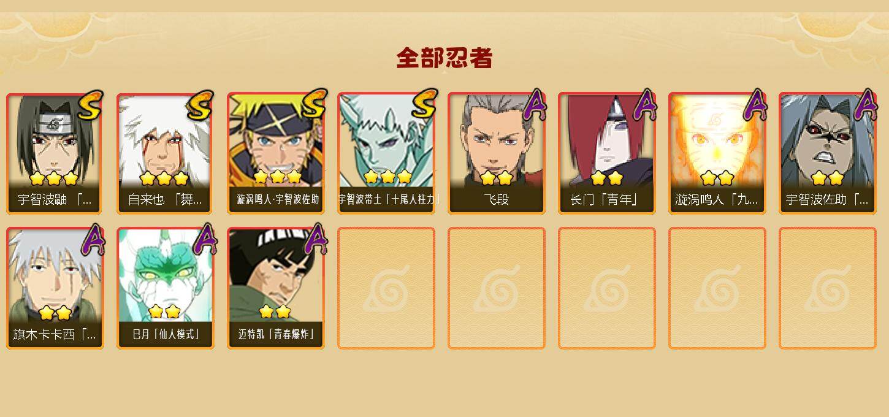The height and width of the screenshot is (417, 889).
Task: Click the first empty ninja slot
Action: click(x=386, y=288)
